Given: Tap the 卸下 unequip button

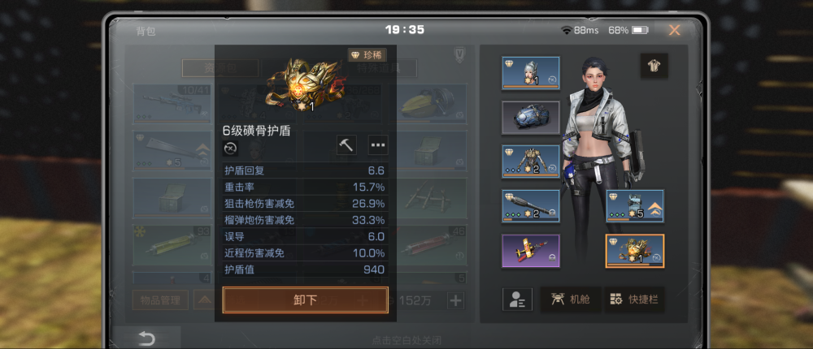Looking at the screenshot, I should [306, 299].
